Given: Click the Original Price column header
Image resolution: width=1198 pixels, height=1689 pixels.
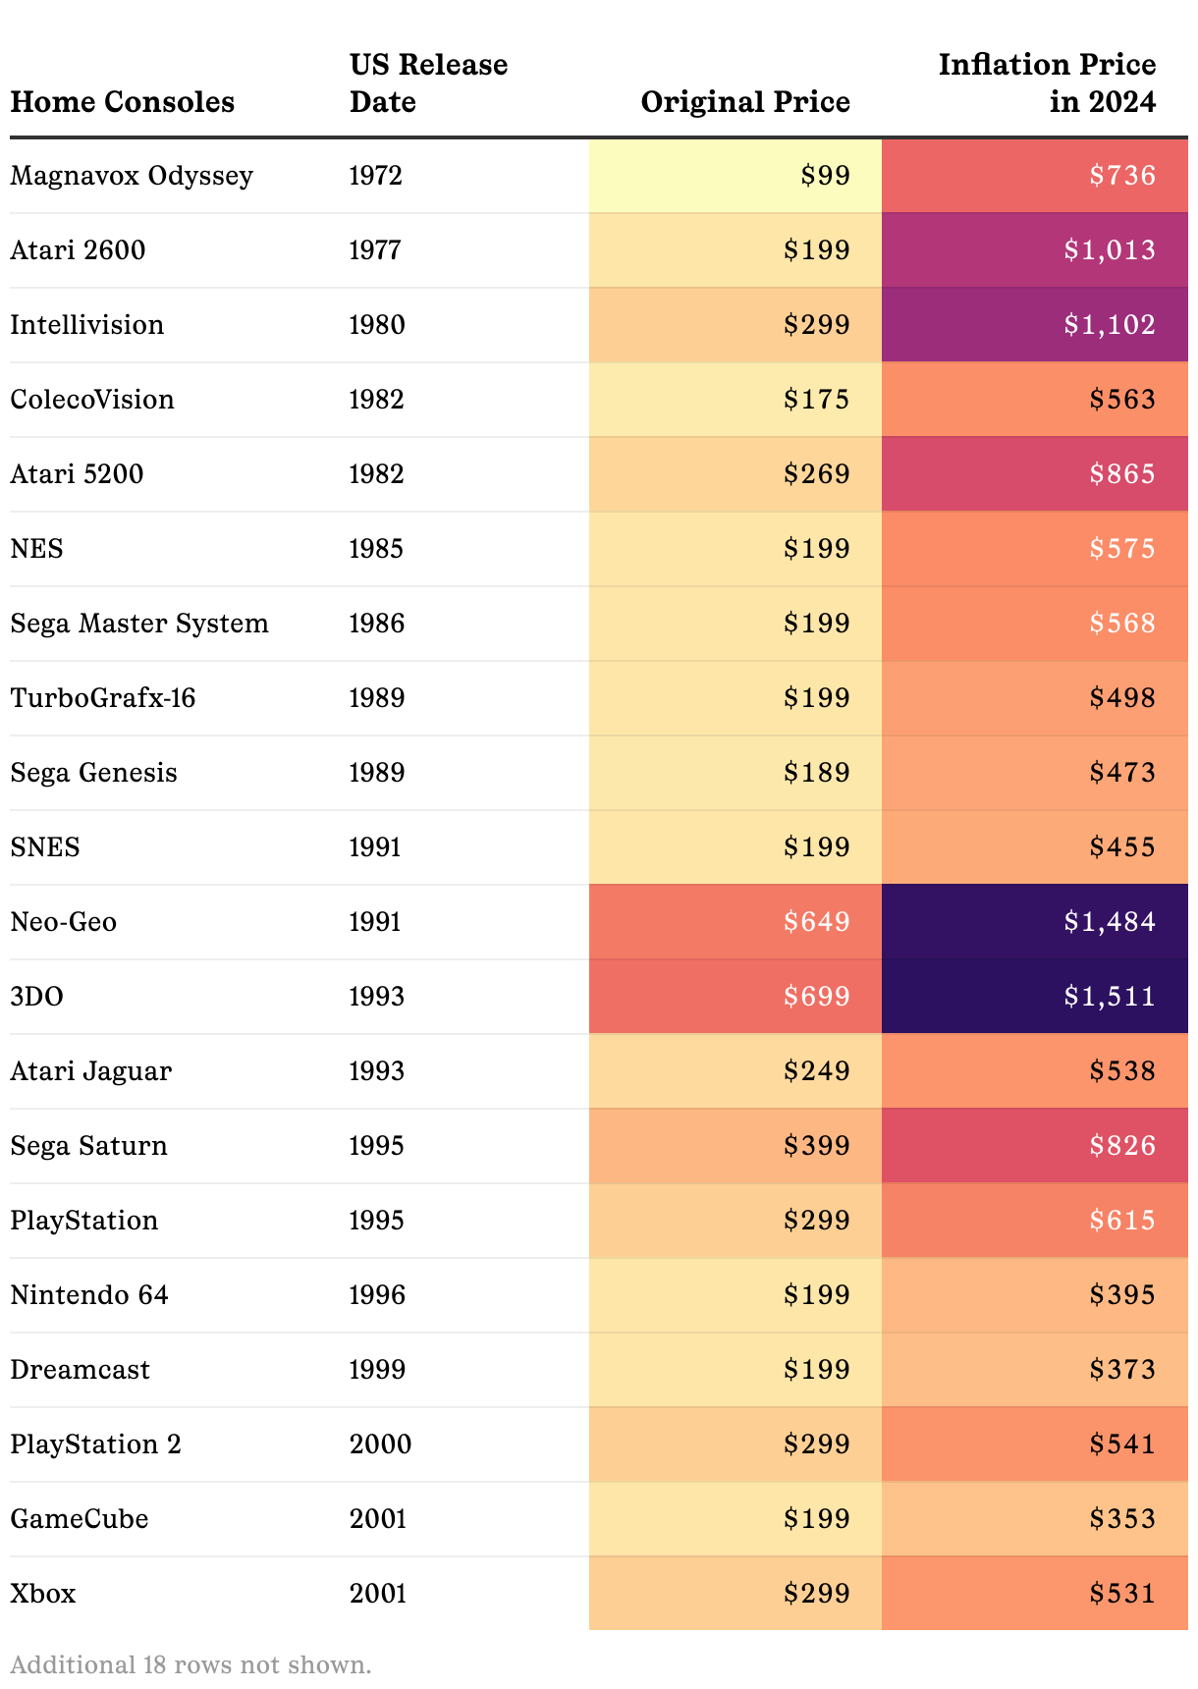Looking at the screenshot, I should (x=745, y=102).
